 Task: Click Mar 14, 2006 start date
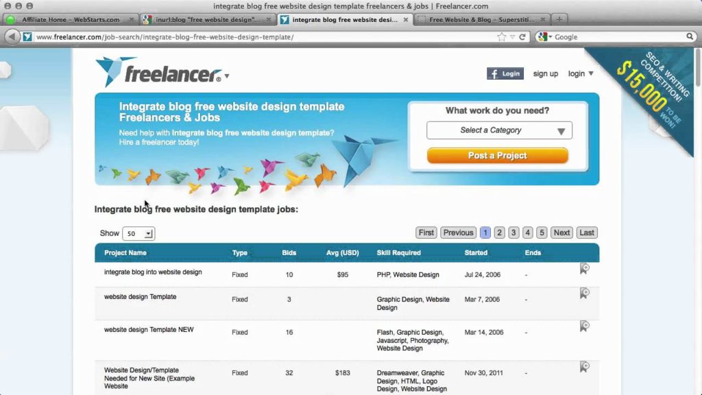(x=484, y=333)
